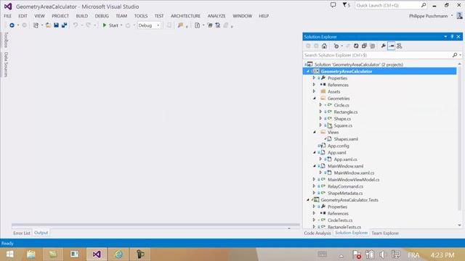
Task: Open the Pending Changes Filter dropdown arrow
Action: coord(342,46)
